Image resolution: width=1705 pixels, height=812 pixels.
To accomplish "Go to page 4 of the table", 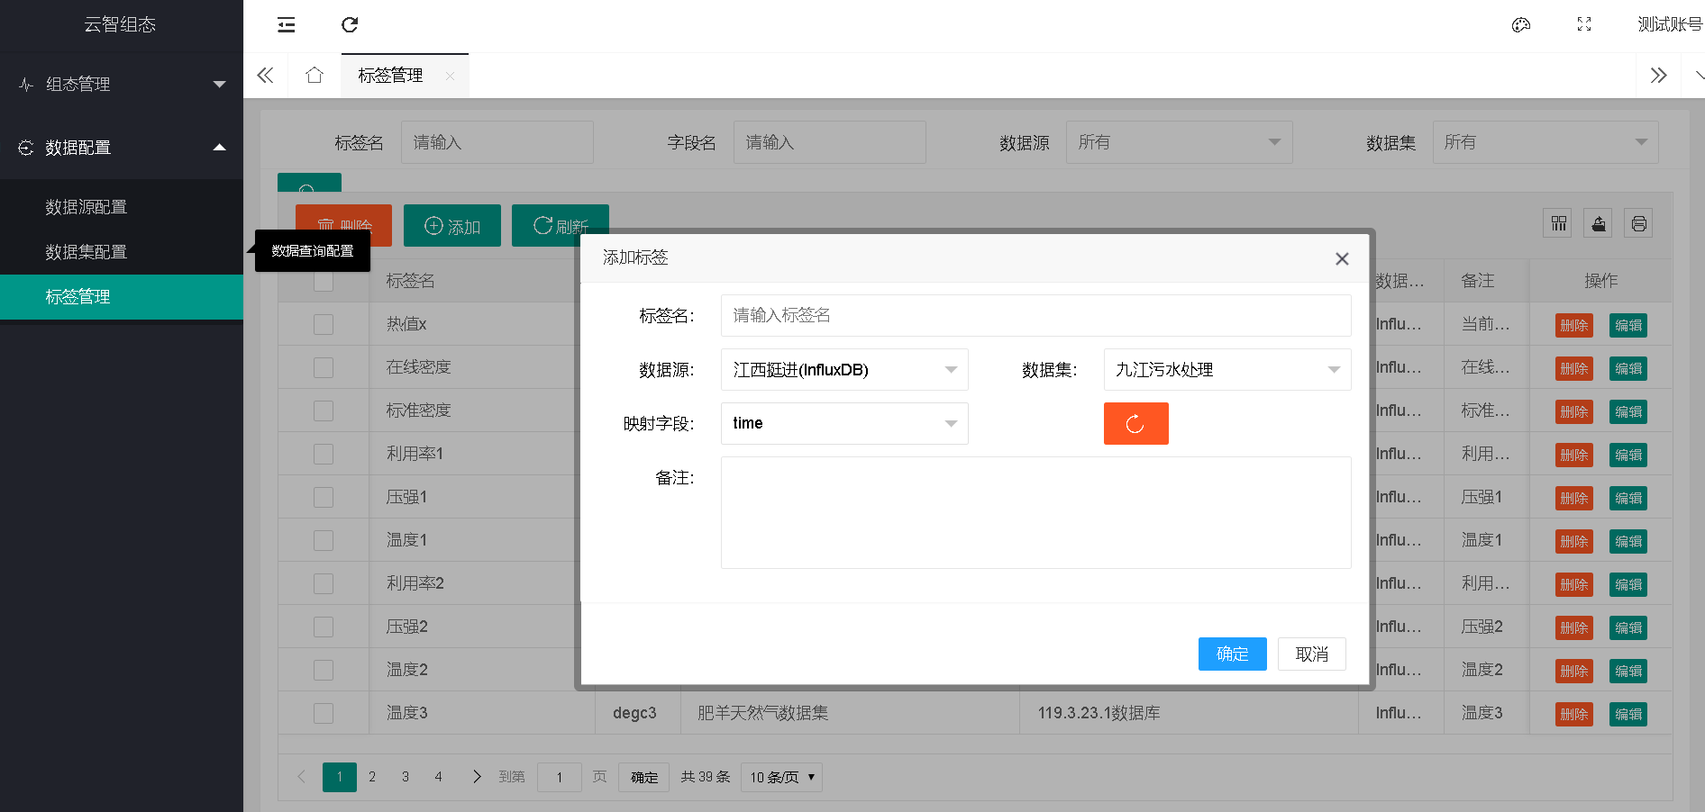I will pos(439,777).
